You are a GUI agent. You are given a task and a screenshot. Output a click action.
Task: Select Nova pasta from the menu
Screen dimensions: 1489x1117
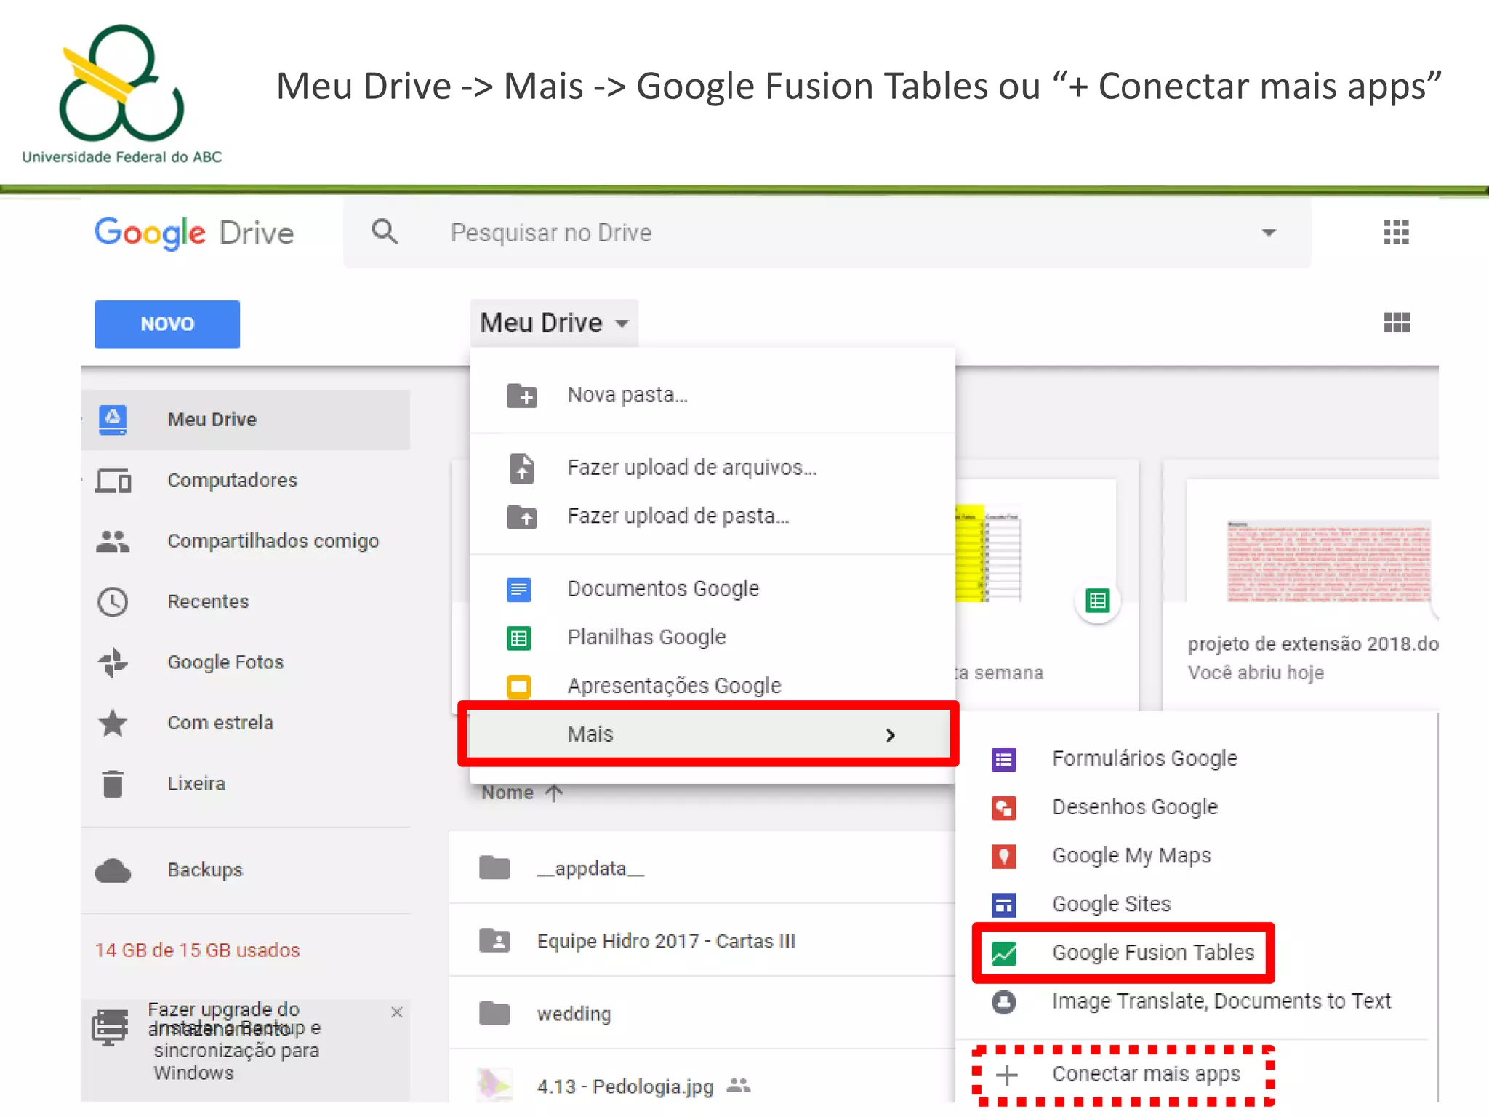[x=713, y=395]
